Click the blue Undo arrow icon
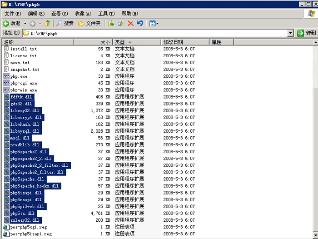 point(140,23)
